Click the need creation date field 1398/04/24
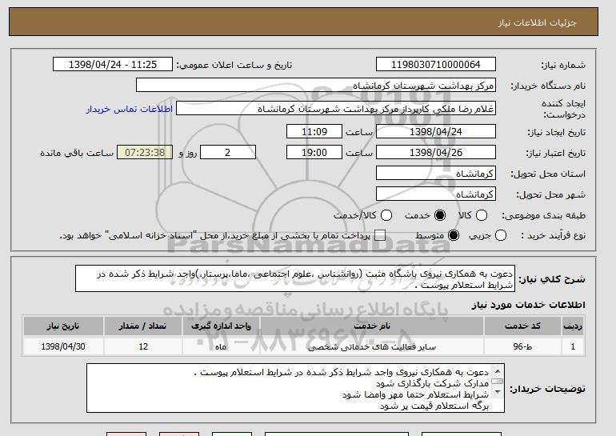Viewport: 616px width, 436px height. 436,131
